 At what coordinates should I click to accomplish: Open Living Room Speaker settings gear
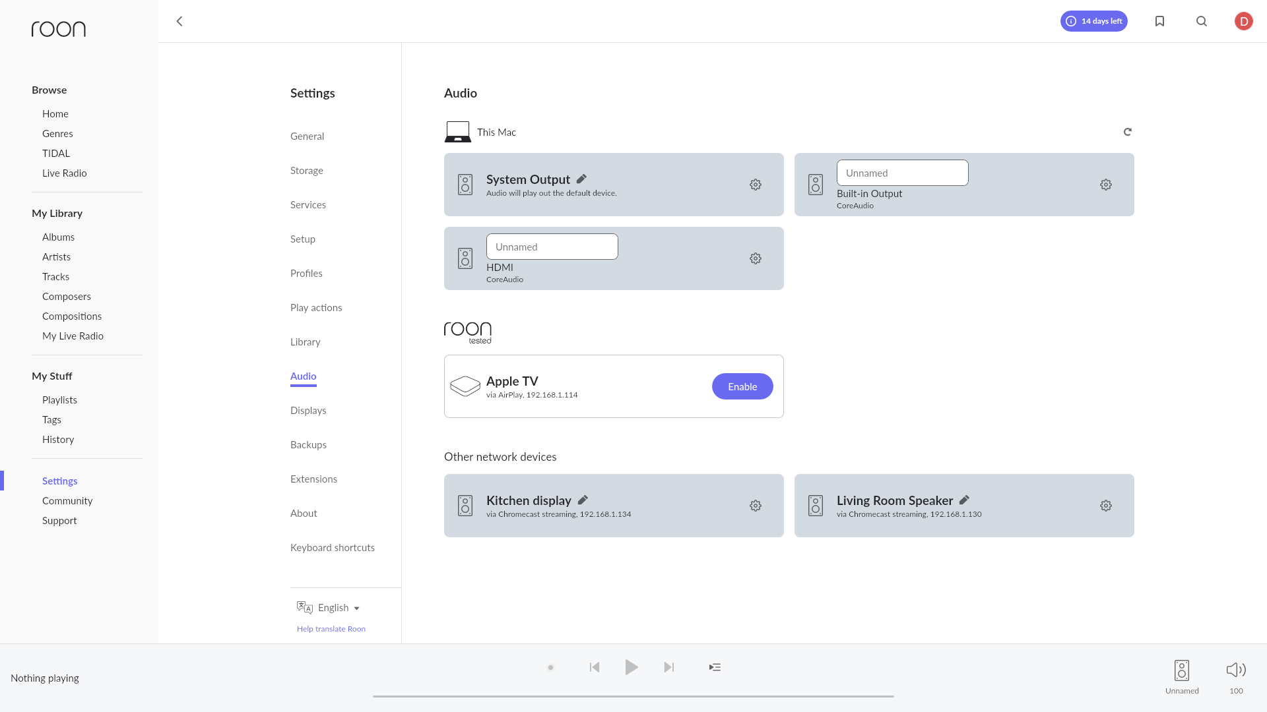pyautogui.click(x=1106, y=506)
